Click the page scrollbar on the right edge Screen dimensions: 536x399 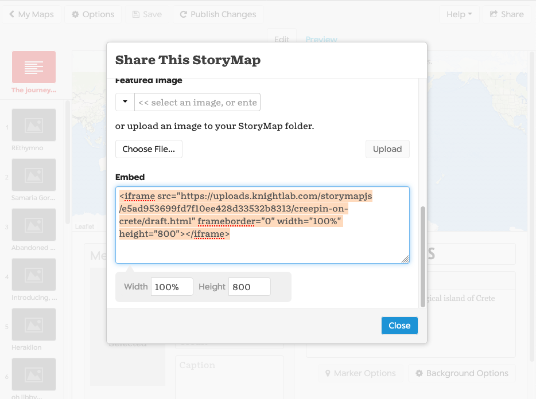[532, 207]
